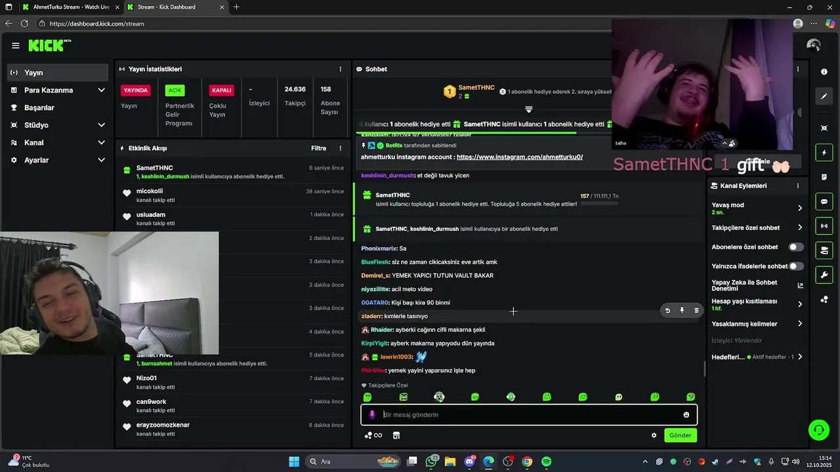Open the info icon in right sidebar
840x472 pixels.
pyautogui.click(x=824, y=71)
